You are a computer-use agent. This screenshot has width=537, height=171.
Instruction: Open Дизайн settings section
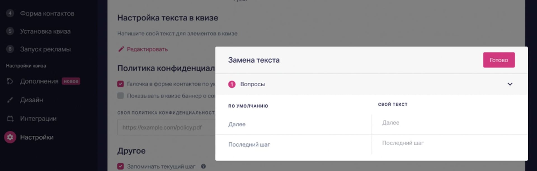click(x=32, y=100)
